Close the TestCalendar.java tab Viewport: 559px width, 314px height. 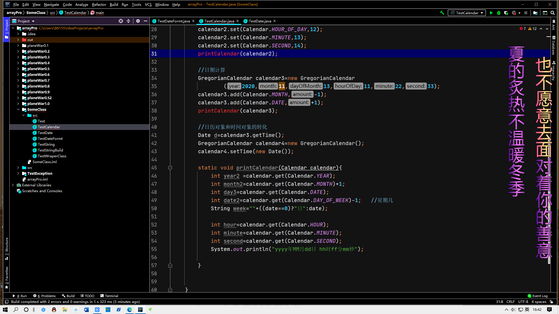tap(238, 21)
